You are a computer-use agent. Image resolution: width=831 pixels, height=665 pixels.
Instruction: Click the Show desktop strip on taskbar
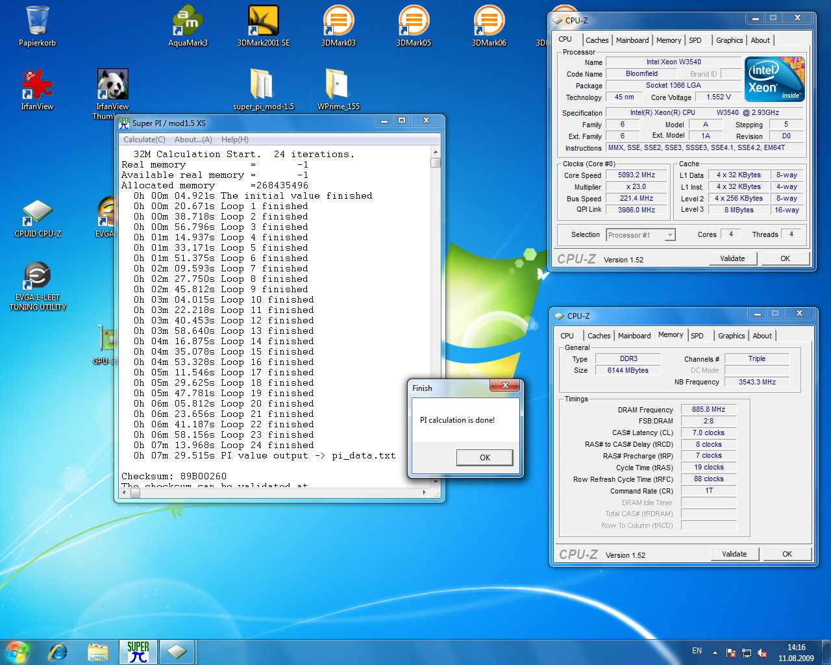826,652
